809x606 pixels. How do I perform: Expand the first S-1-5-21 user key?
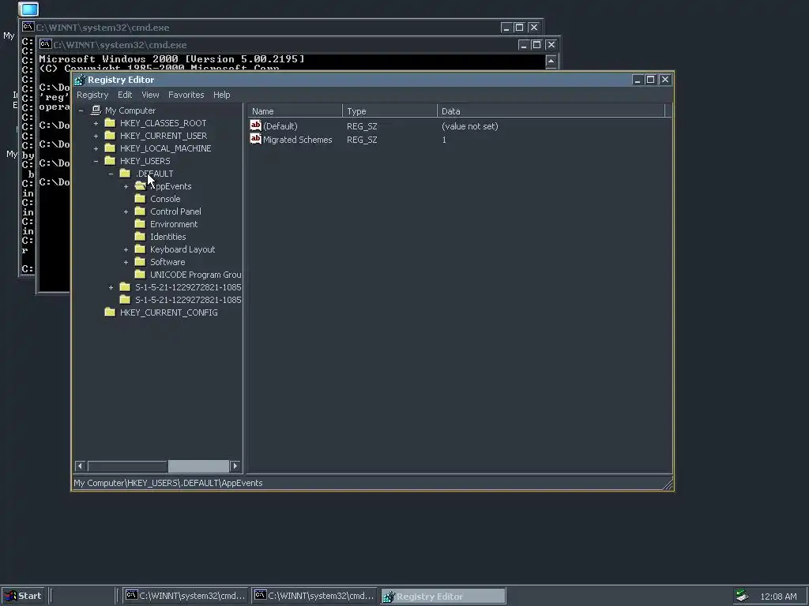[111, 287]
